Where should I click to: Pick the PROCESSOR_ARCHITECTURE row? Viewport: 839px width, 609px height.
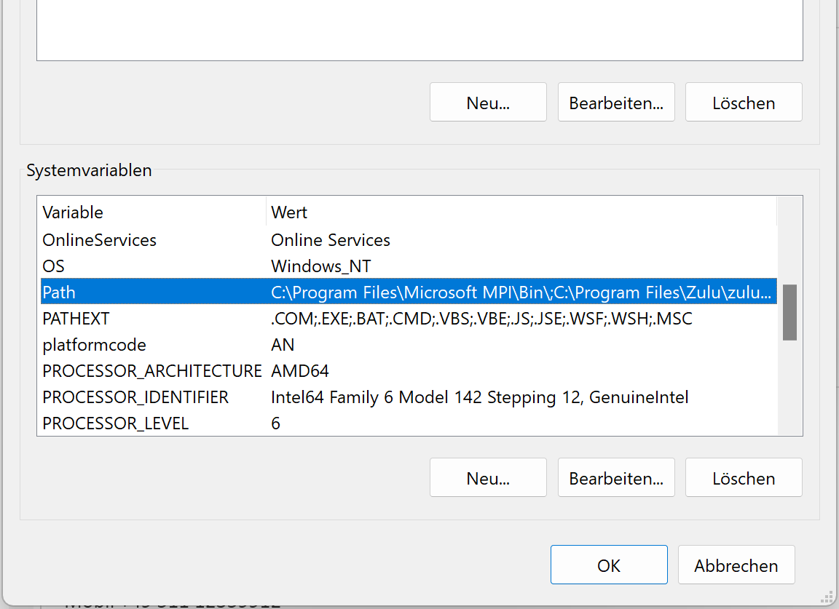[151, 371]
